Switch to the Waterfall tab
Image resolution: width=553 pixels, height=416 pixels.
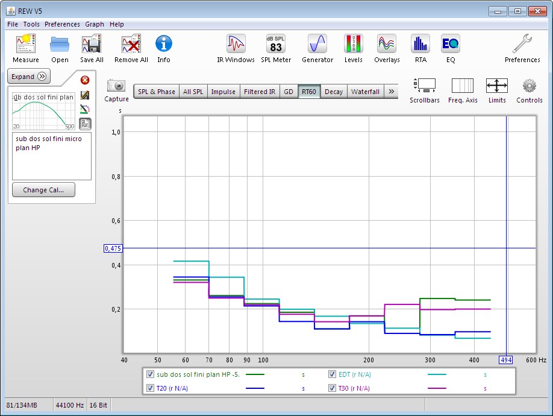click(366, 92)
